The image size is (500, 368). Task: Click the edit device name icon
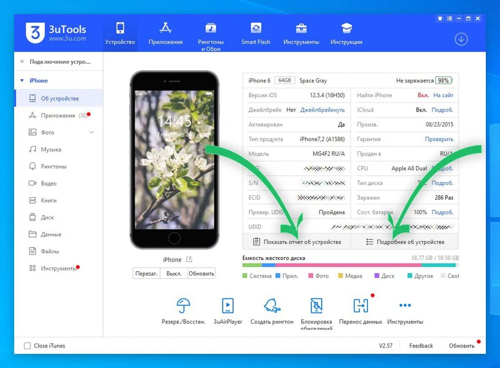tap(189, 259)
